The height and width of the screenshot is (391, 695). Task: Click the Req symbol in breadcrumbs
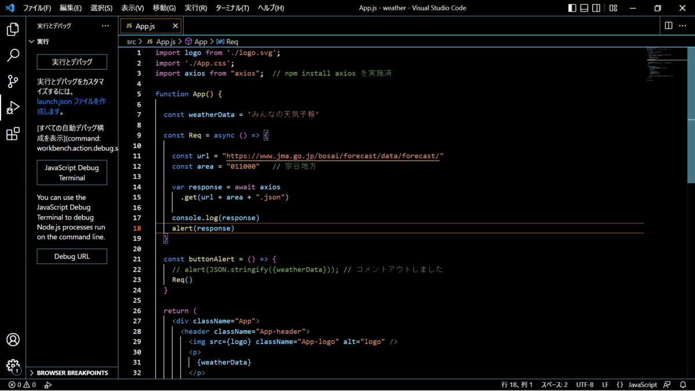pos(227,42)
